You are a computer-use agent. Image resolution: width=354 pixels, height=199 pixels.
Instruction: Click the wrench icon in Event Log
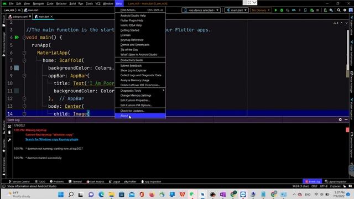coord(9,140)
